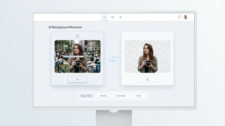Image resolution: width=225 pixels, height=126 pixels.
Task: Click the upload icon above original photo
Action: [78, 36]
